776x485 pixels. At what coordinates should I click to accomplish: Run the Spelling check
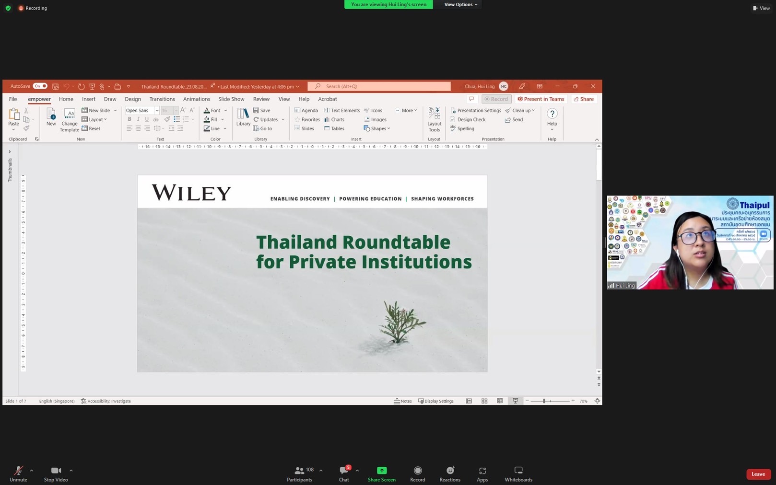coord(462,128)
